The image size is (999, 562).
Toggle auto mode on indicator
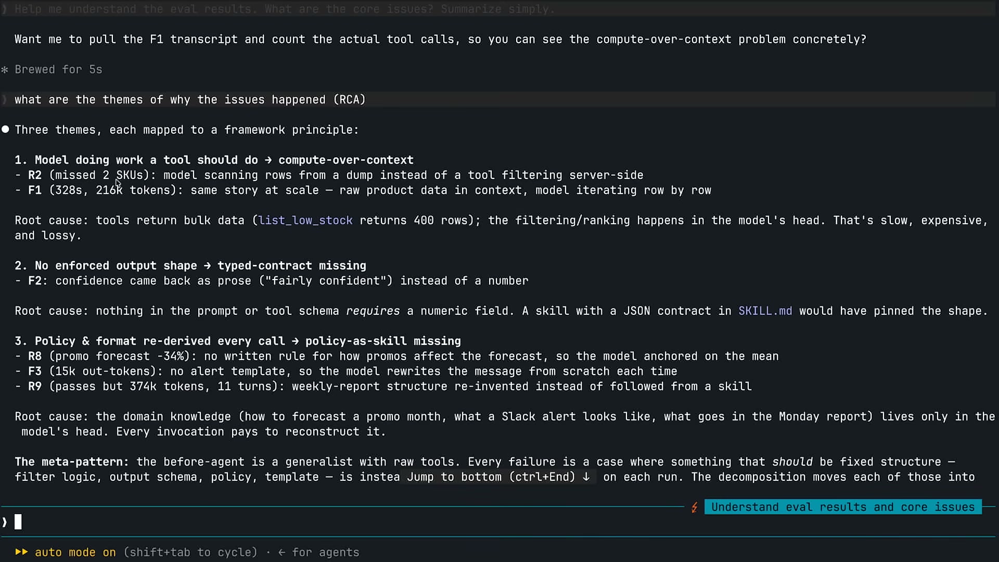pyautogui.click(x=75, y=552)
